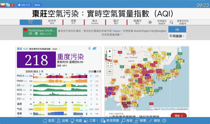This screenshot has width=210, height=124.
Task: Click the purple 218 AQI value box
Action: [x=36, y=60]
